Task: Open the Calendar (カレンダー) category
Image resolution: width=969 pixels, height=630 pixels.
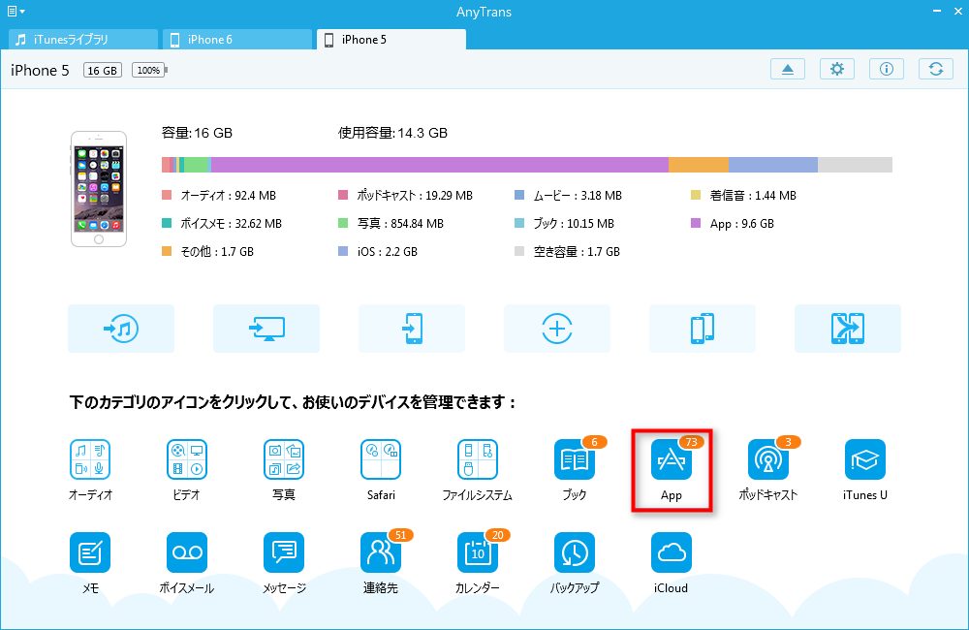Action: pyautogui.click(x=478, y=552)
